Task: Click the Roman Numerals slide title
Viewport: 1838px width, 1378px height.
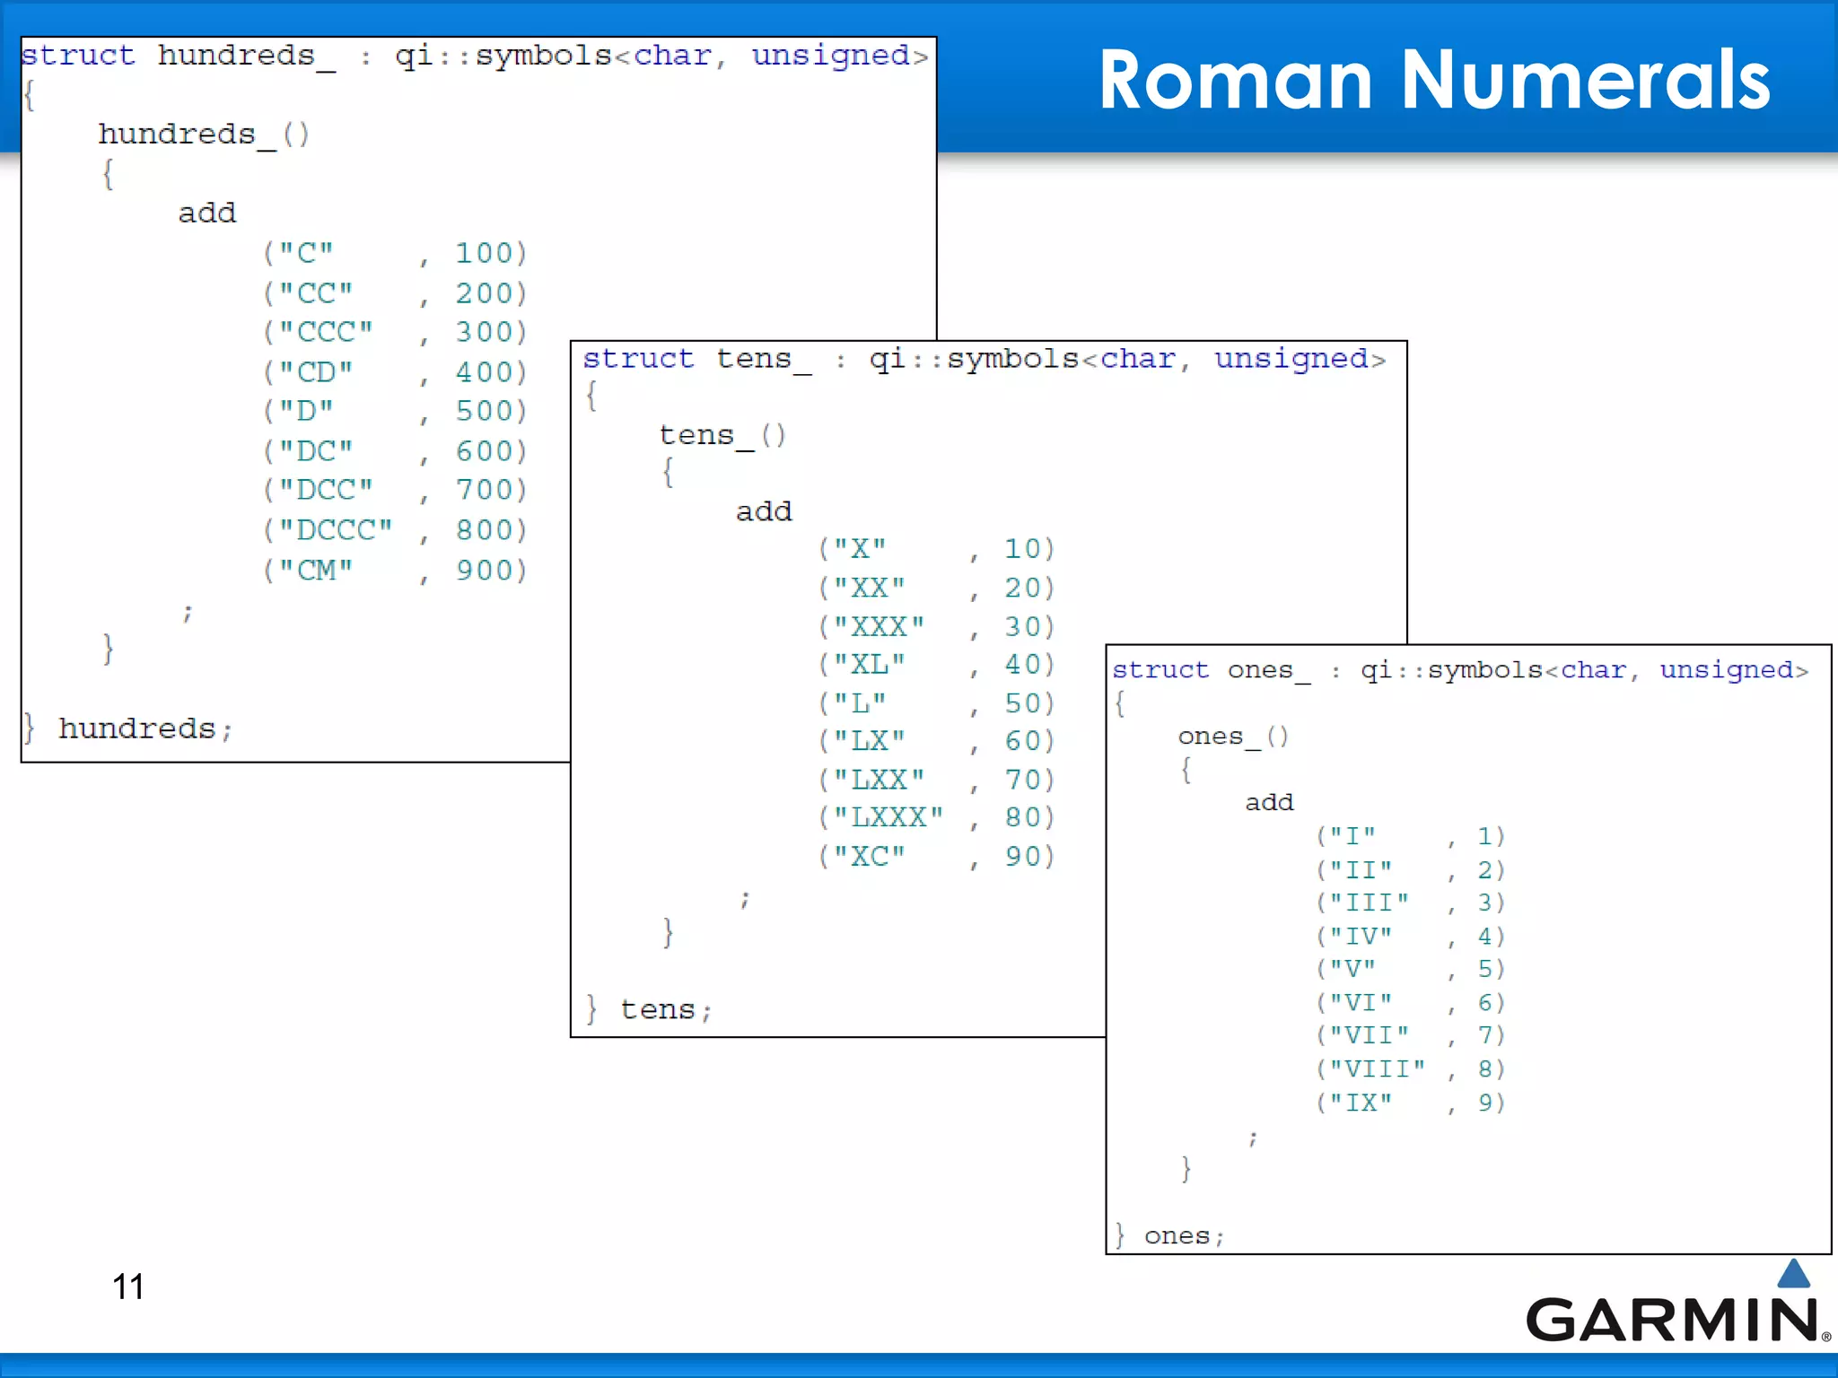Action: (1434, 81)
